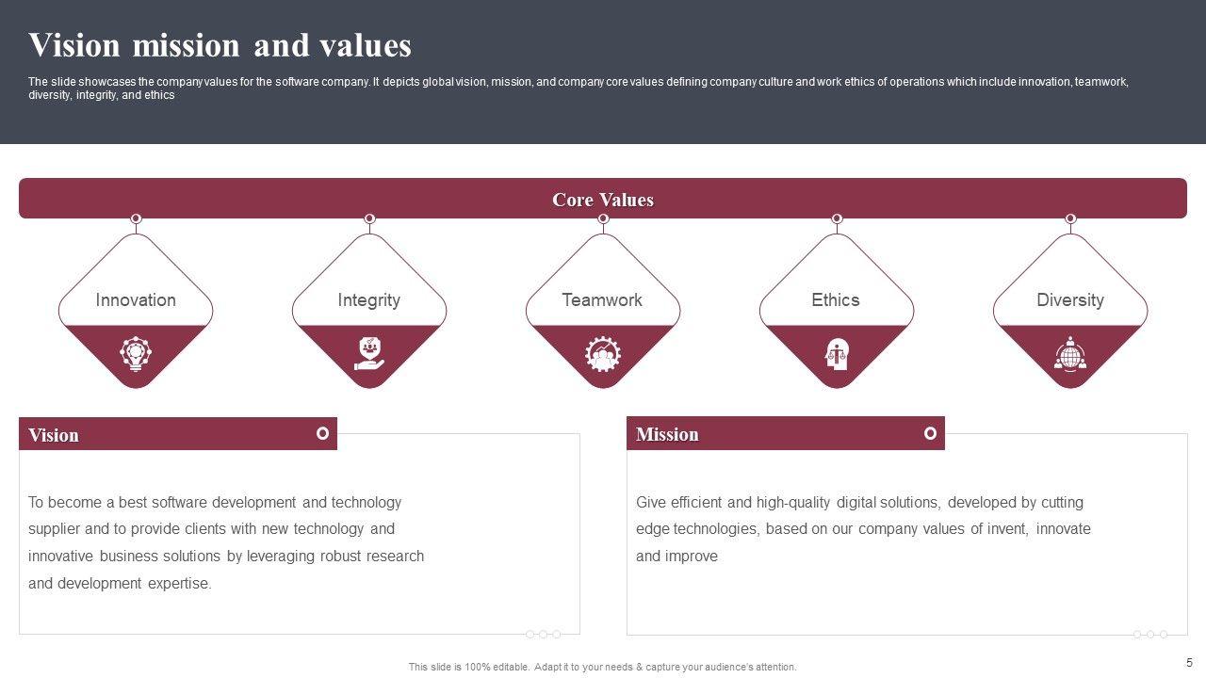Click the Diversity label text
The image size is (1206, 678).
tap(1069, 300)
